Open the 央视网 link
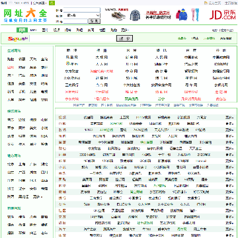Screen dimensions: 238x238 (101, 58)
